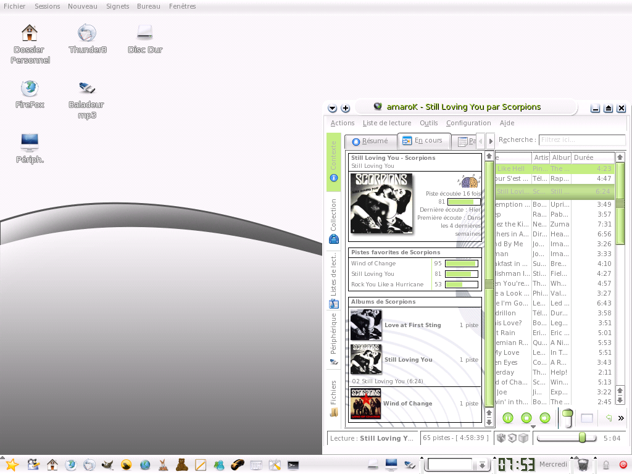Viewport: 632px width, 474px height.
Task: Open Périph. desktop icon
Action: click(x=30, y=148)
